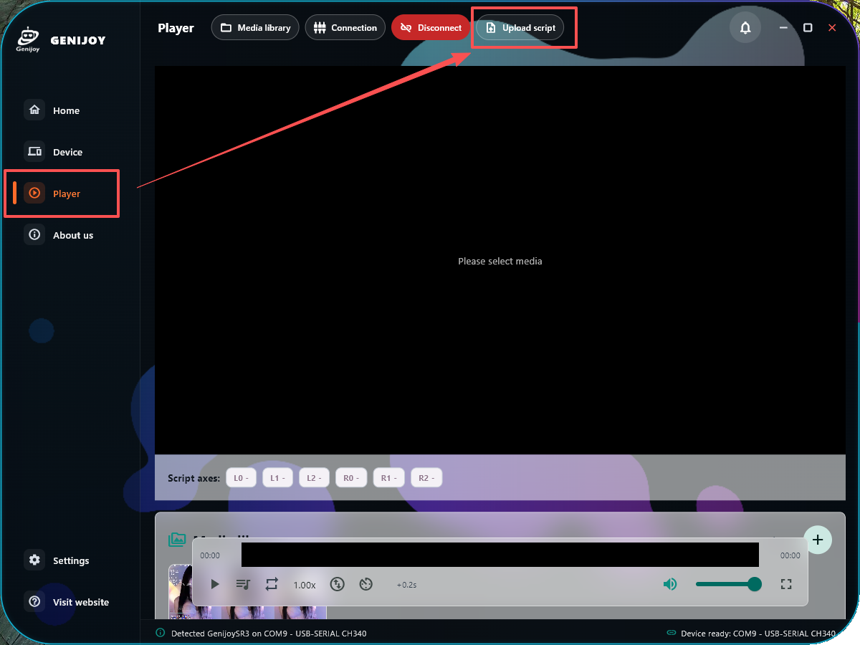Toggle the L2 script axis
Image resolution: width=860 pixels, height=645 pixels.
315,478
